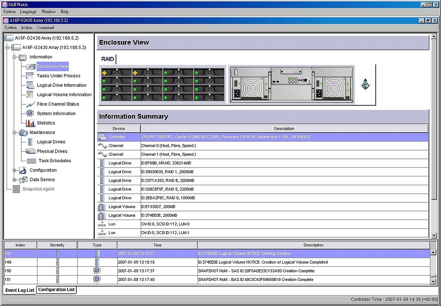
Task: Switch to Event Log List tab
Action: click(x=20, y=290)
